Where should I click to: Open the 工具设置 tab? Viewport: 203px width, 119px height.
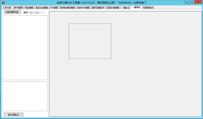pyautogui.click(x=7, y=8)
